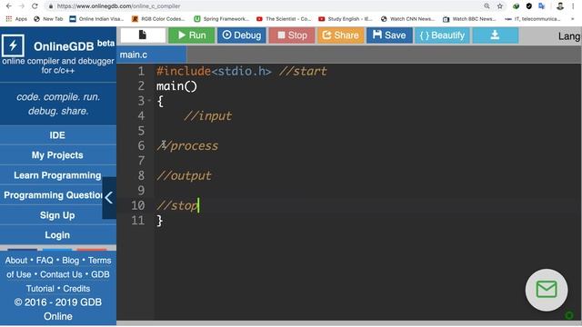Screen dimensions: 582x327
Task: Open The Scientist bookmark
Action: (284, 19)
